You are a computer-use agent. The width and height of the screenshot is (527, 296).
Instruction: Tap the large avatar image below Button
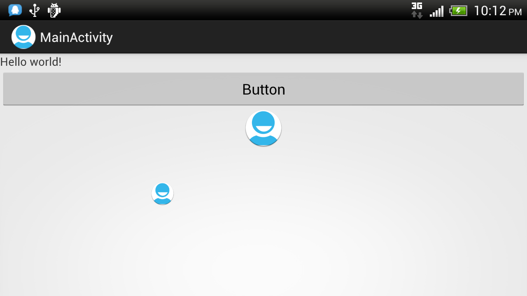[263, 128]
